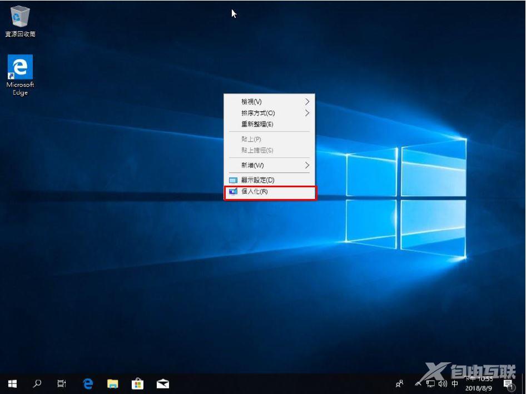The width and height of the screenshot is (526, 394).
Task: Click the 個人化 icon in the menu
Action: [x=233, y=192]
